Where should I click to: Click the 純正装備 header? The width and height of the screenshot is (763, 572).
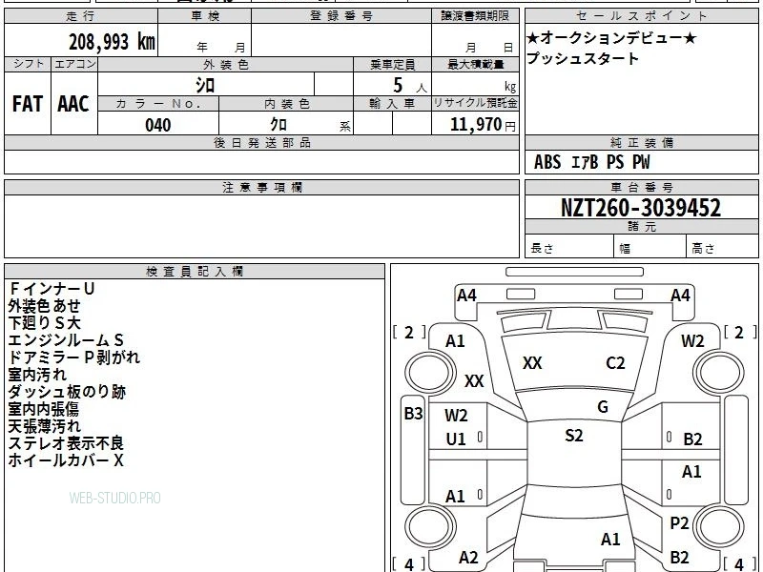[641, 142]
